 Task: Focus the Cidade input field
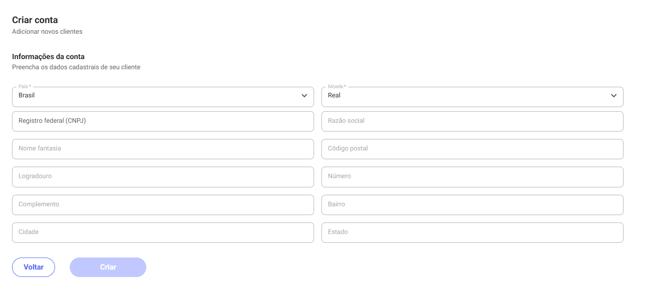pos(163,233)
